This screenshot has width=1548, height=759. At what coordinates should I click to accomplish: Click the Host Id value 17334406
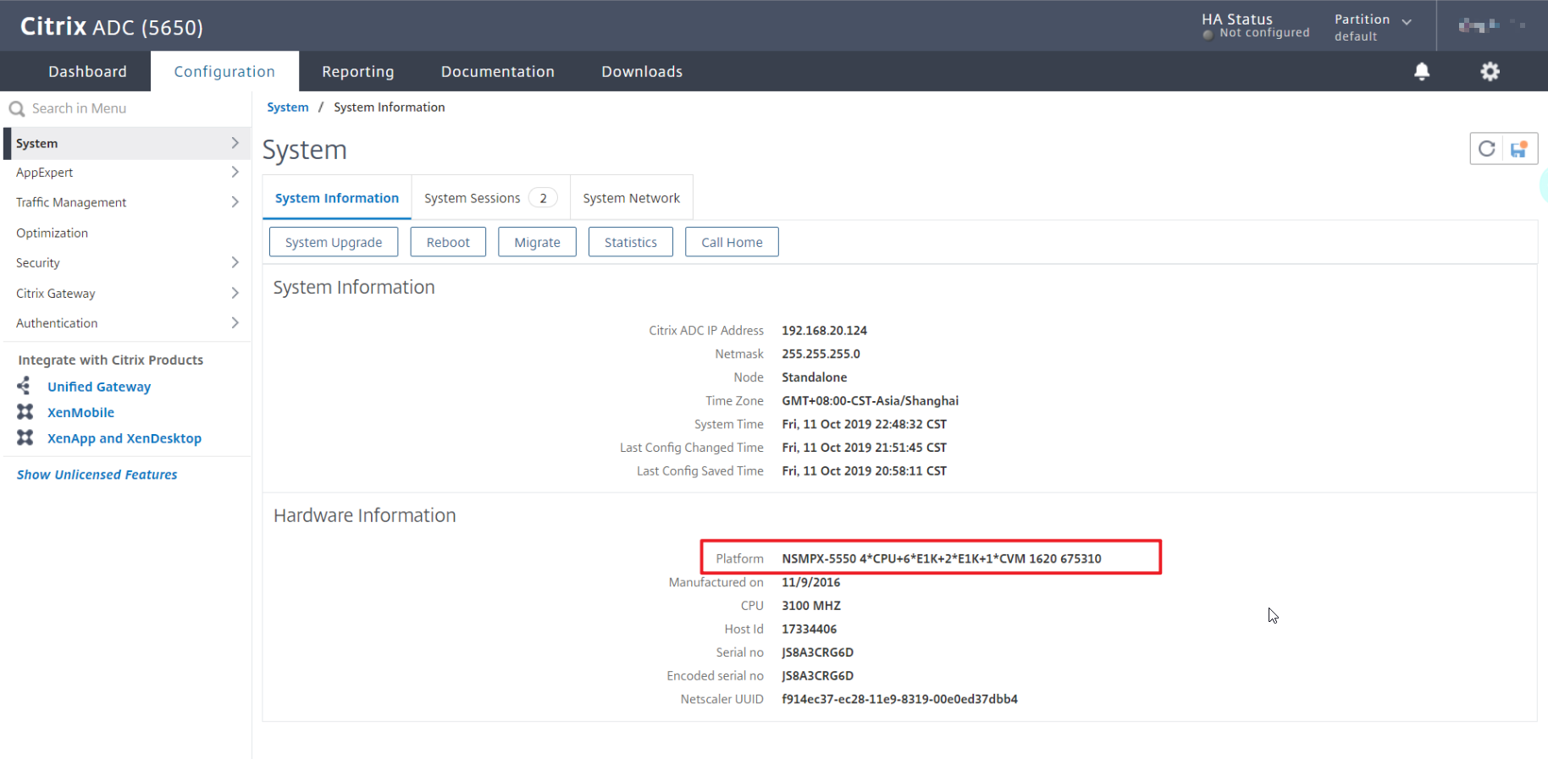click(x=809, y=630)
